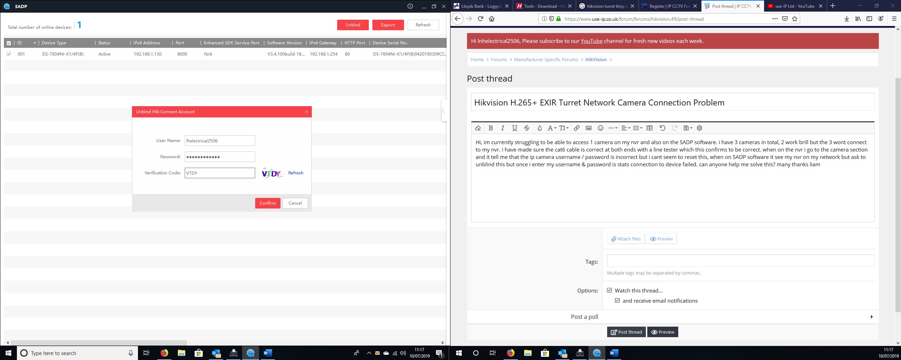
Task: Click the Verification Code input field
Action: click(220, 173)
